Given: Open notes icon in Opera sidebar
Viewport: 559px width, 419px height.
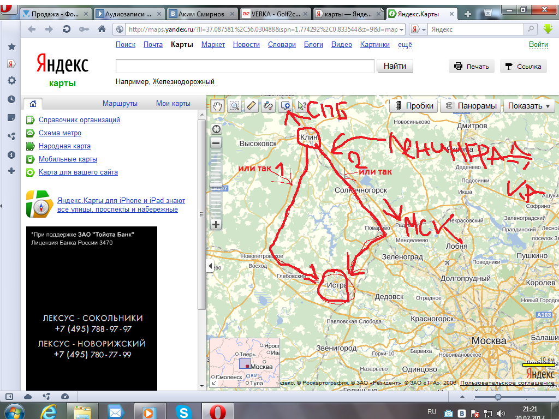Looking at the screenshot, I should tap(11, 118).
